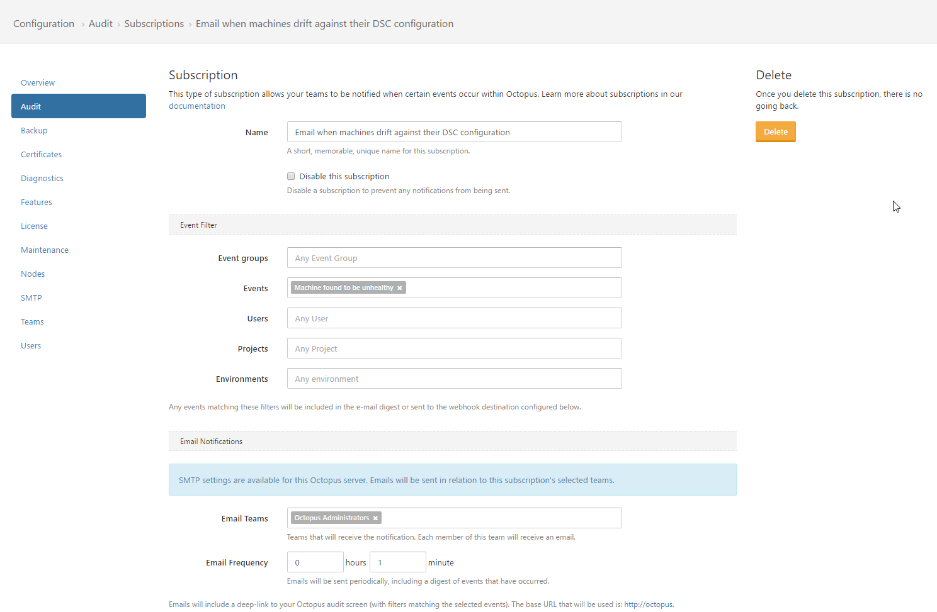Remove the 'Machine found to be unhealthy' event tag
The width and height of the screenshot is (937, 612).
coord(399,288)
